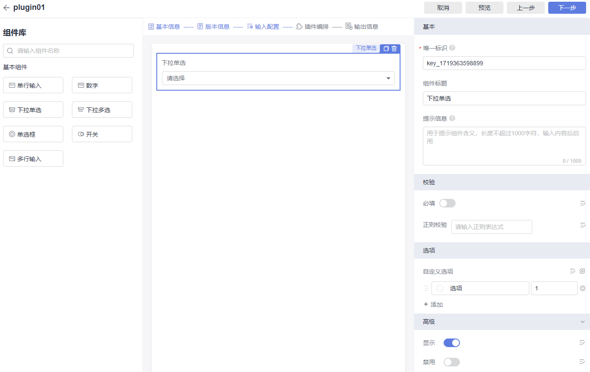
Task: Click help icon next to 唯一标识
Action: [x=452, y=48]
